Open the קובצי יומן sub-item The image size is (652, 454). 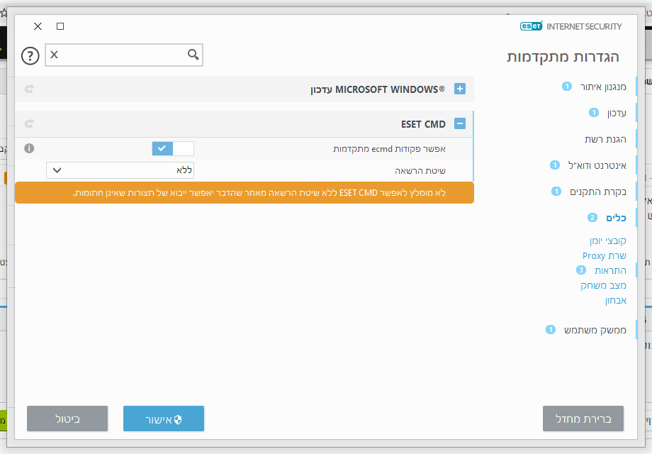[607, 240]
